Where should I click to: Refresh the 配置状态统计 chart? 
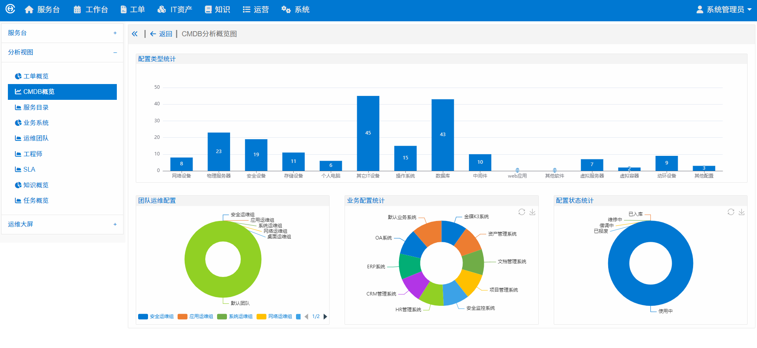(x=731, y=212)
